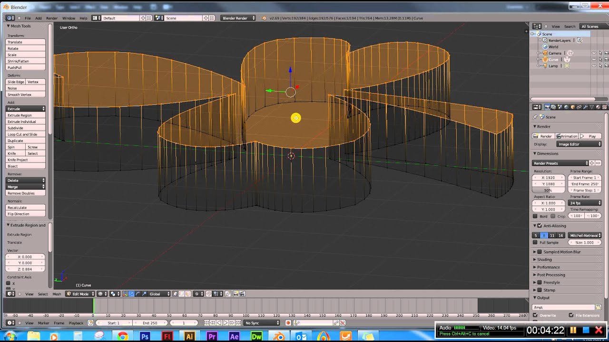Viewport: 609px width, 342px height.
Task: Open the Mesh menu in viewport header
Action: (57, 294)
